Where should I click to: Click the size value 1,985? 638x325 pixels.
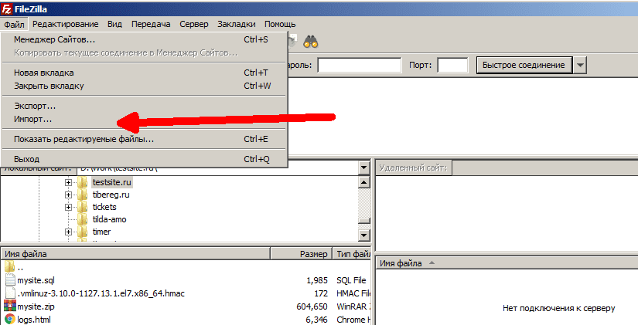tap(317, 280)
